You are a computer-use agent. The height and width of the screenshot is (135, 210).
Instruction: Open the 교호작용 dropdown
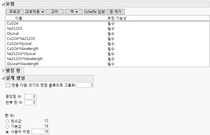(x=35, y=12)
